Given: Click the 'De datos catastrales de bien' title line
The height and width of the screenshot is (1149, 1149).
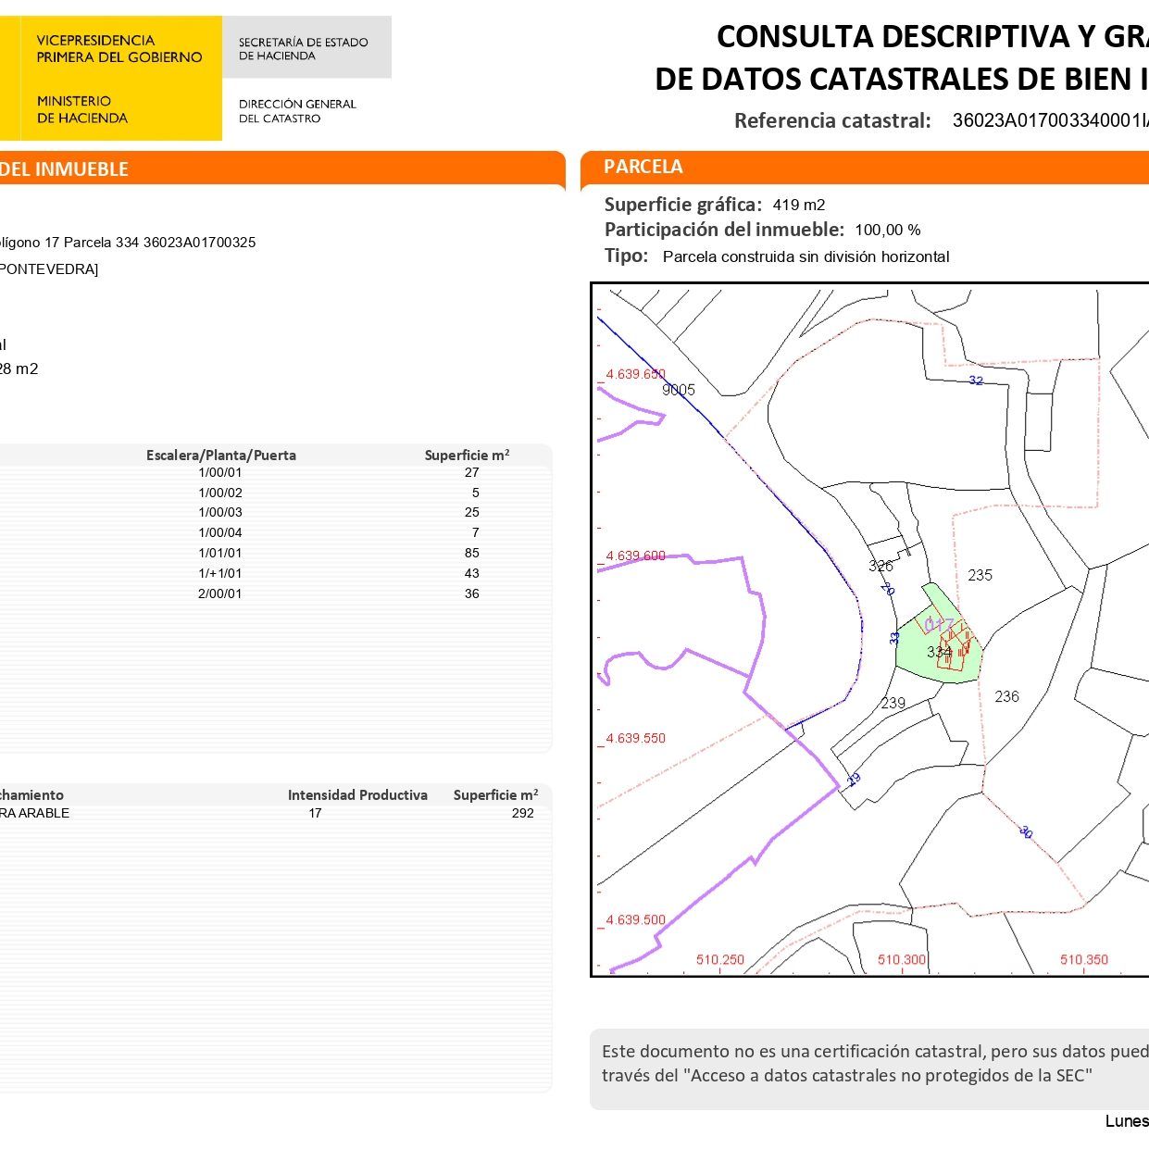Looking at the screenshot, I should (x=902, y=79).
